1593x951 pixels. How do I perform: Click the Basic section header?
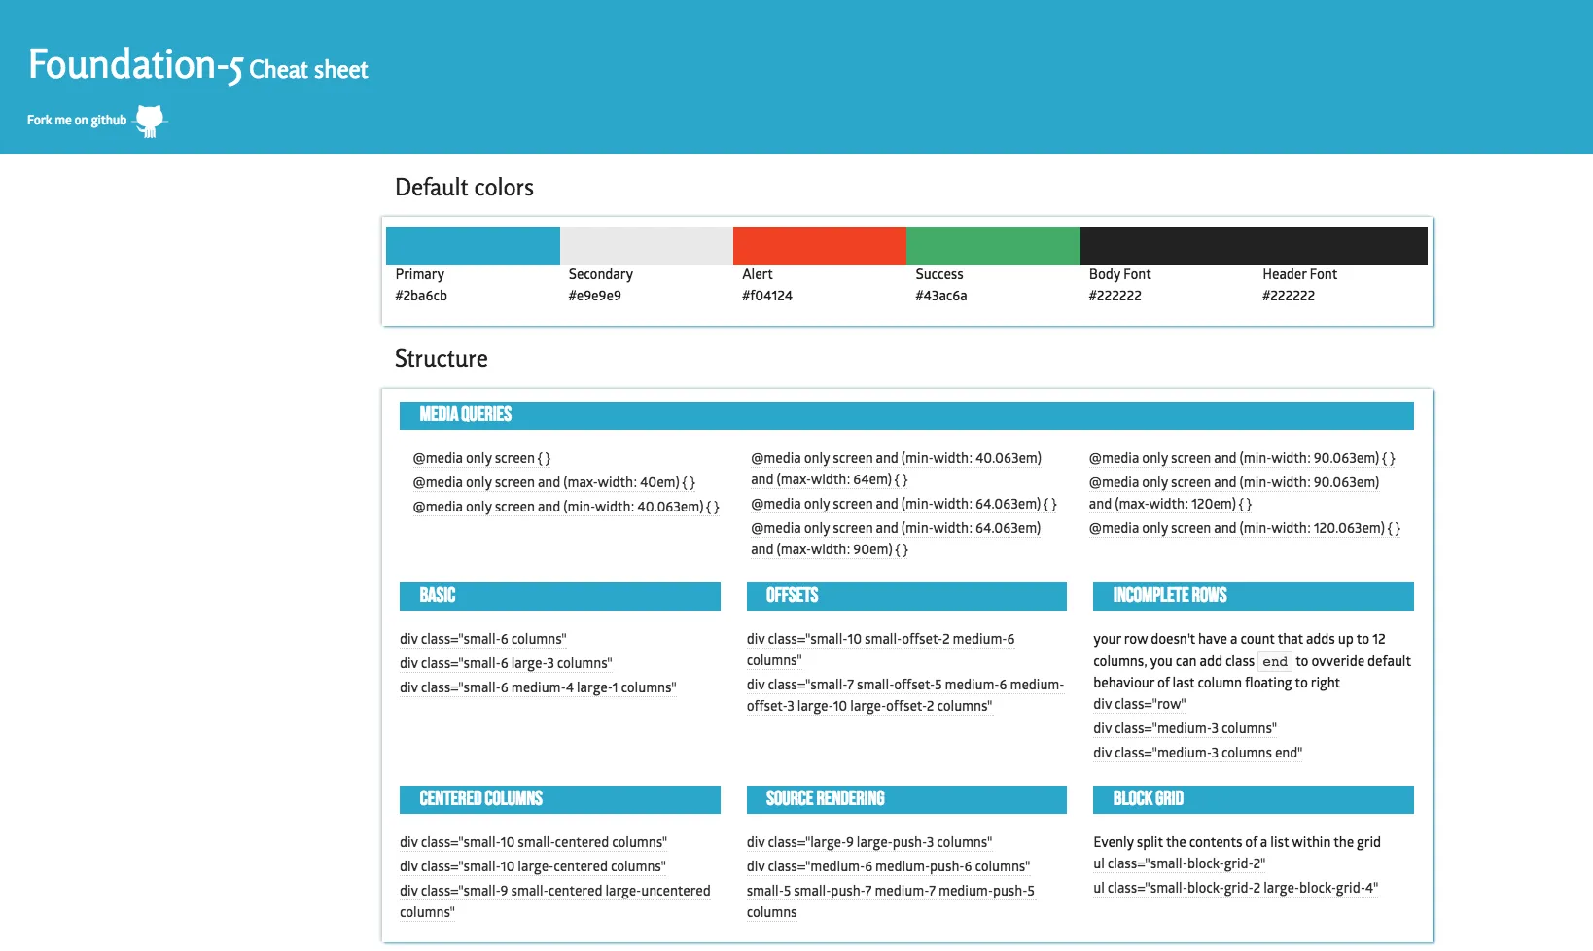560,596
